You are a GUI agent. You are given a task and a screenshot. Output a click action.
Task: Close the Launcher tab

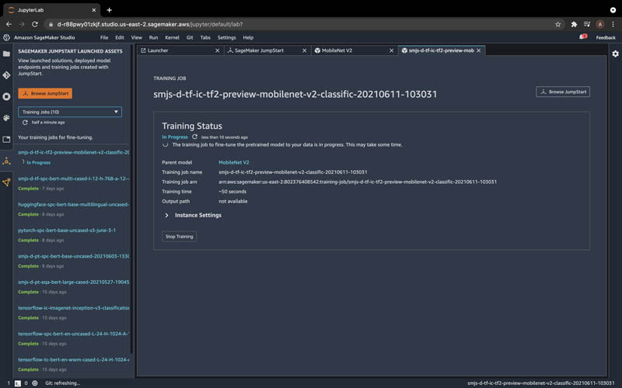click(218, 50)
